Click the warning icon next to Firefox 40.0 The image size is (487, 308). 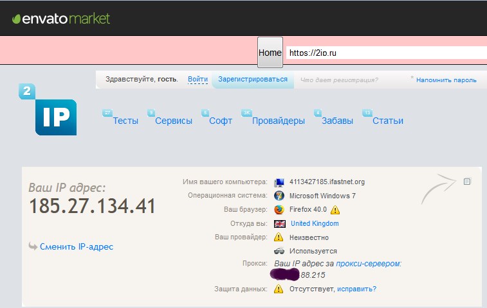point(335,210)
